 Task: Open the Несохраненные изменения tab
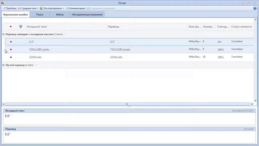coord(87,15)
